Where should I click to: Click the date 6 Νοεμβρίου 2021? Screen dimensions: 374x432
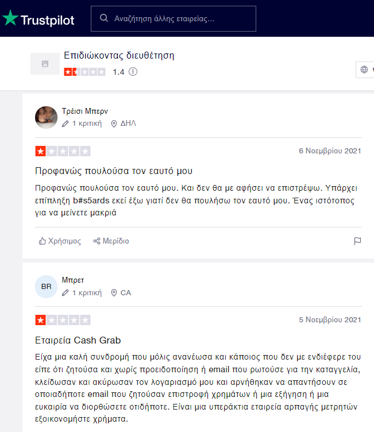coord(330,151)
